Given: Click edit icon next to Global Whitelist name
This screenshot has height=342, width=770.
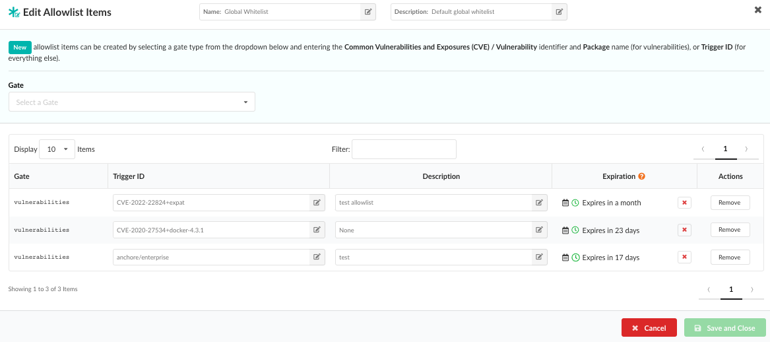Looking at the screenshot, I should (368, 12).
